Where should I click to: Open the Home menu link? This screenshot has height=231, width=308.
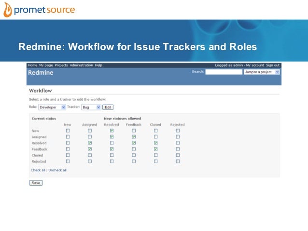32,65
